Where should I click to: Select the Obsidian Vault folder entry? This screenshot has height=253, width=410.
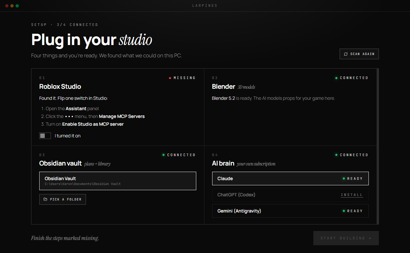118,181
